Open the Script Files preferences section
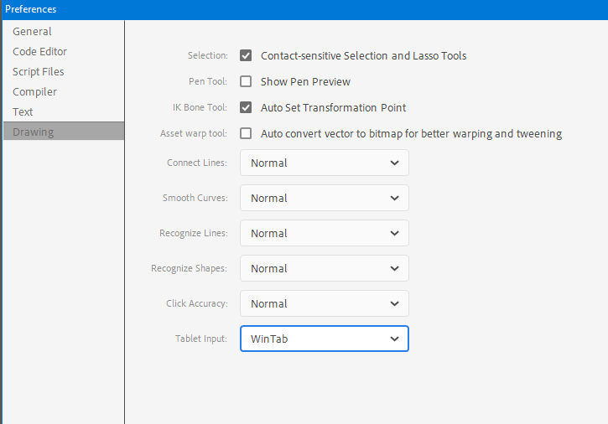The width and height of the screenshot is (608, 424). [x=39, y=72]
